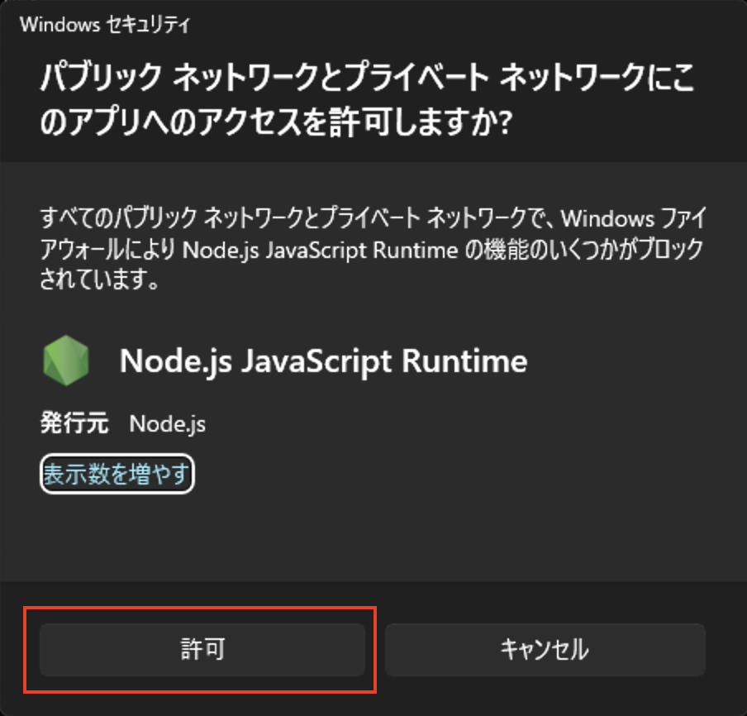The width and height of the screenshot is (747, 716).
Task: Click Node.js JavaScript Runtime in the description paragraph
Action: 318,250
